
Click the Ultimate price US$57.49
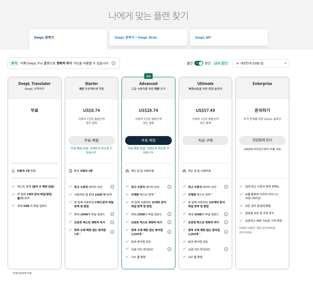[x=206, y=110]
